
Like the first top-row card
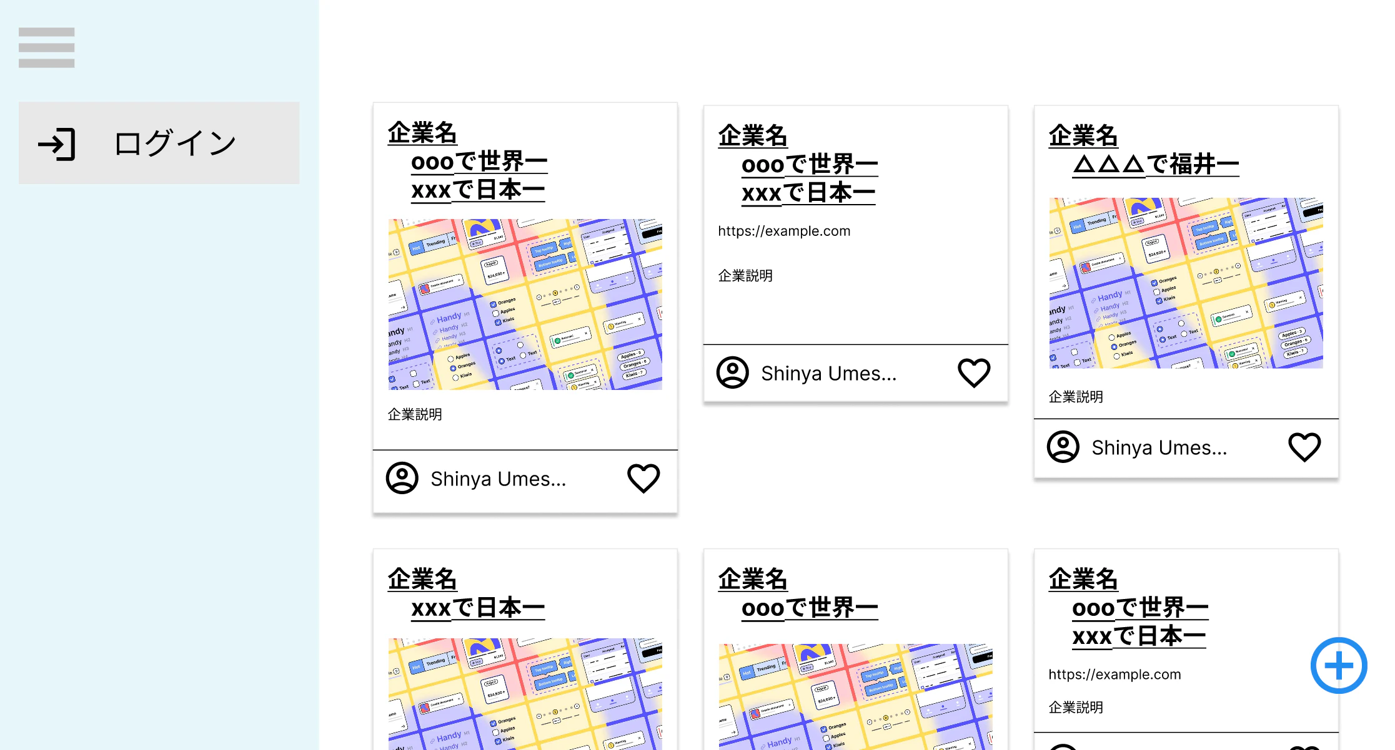tap(643, 479)
